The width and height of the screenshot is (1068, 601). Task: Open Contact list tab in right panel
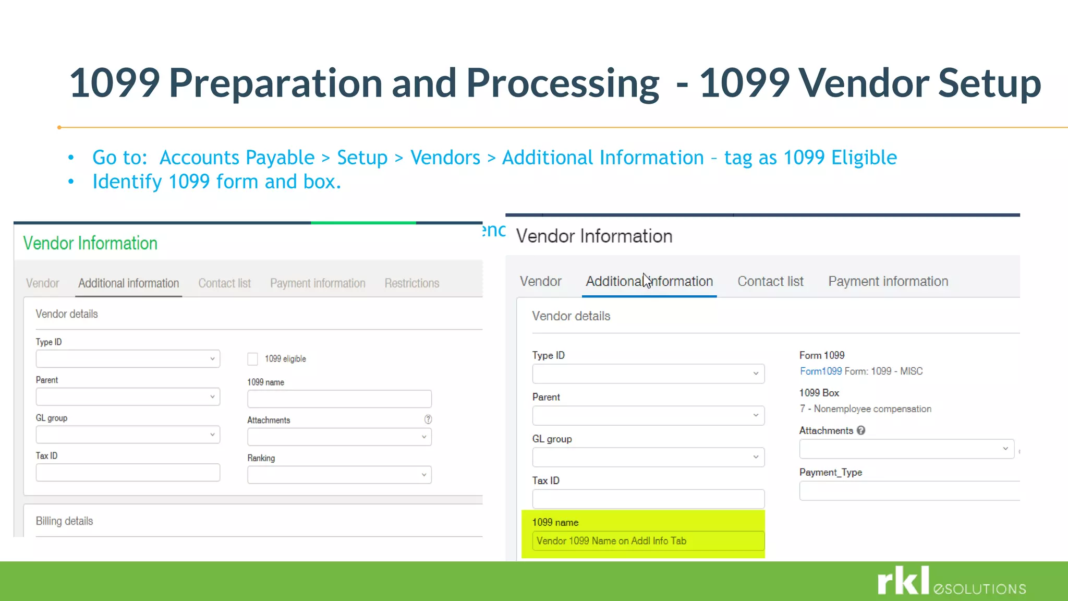pos(770,281)
